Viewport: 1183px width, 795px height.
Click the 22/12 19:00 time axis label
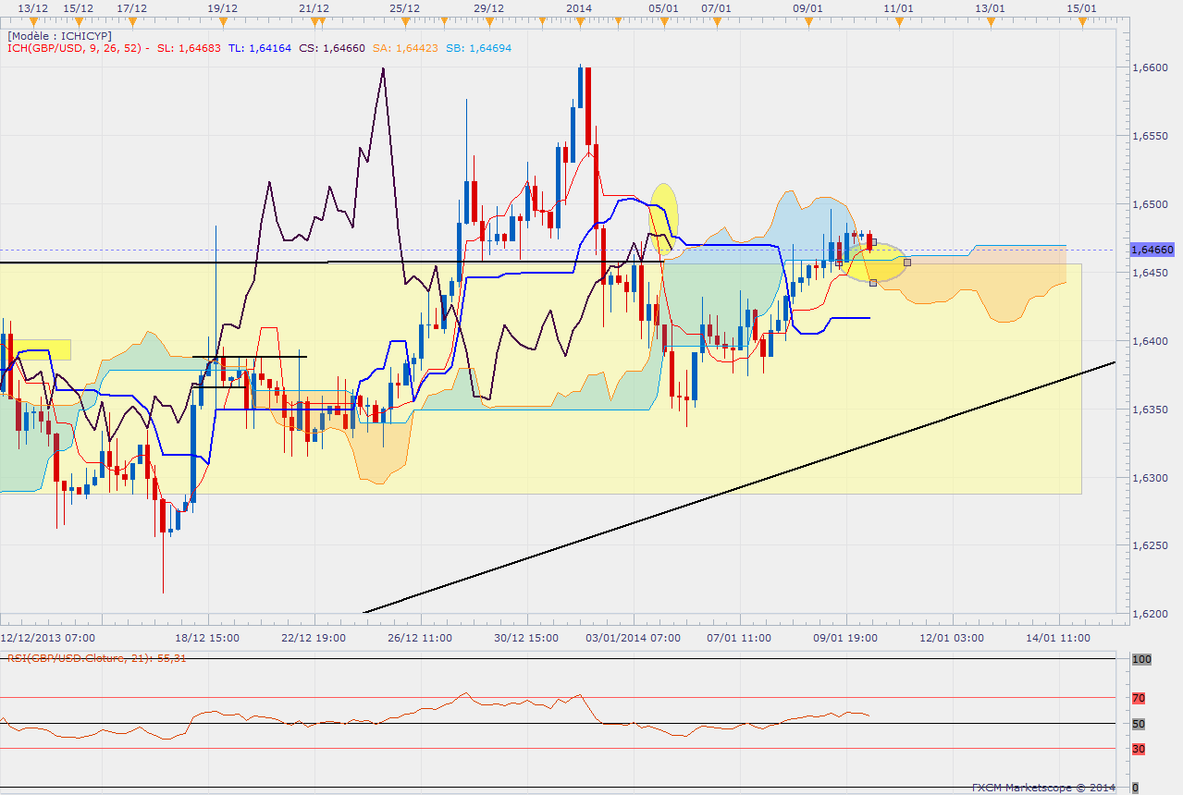point(314,638)
